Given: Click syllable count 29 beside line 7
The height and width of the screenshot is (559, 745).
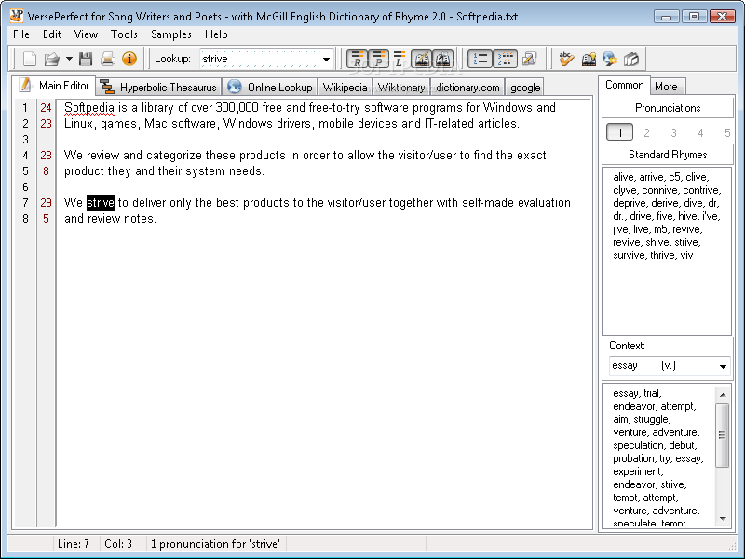Looking at the screenshot, I should click(46, 202).
